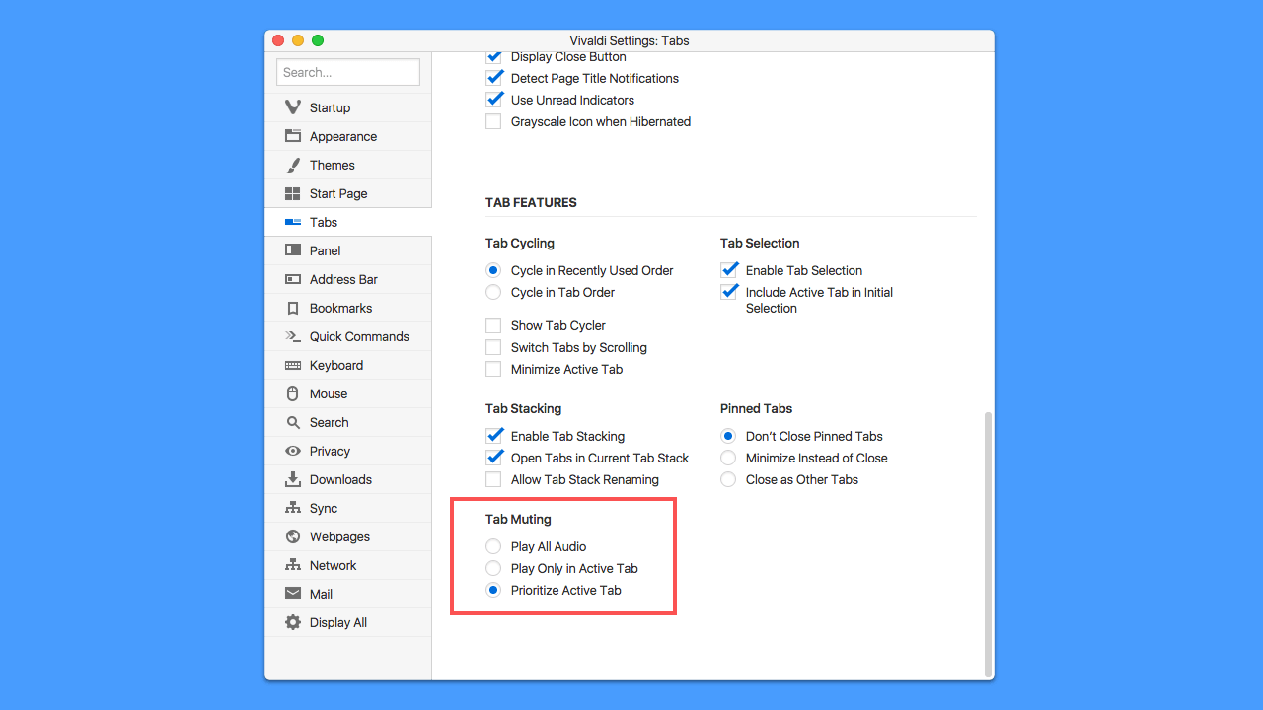Screen dimensions: 1263x710
Task: Click the Appearance window icon
Action: [293, 136]
